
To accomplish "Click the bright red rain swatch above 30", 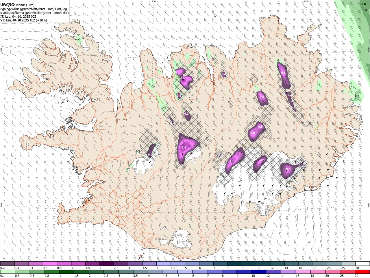I will tap(362, 272).
